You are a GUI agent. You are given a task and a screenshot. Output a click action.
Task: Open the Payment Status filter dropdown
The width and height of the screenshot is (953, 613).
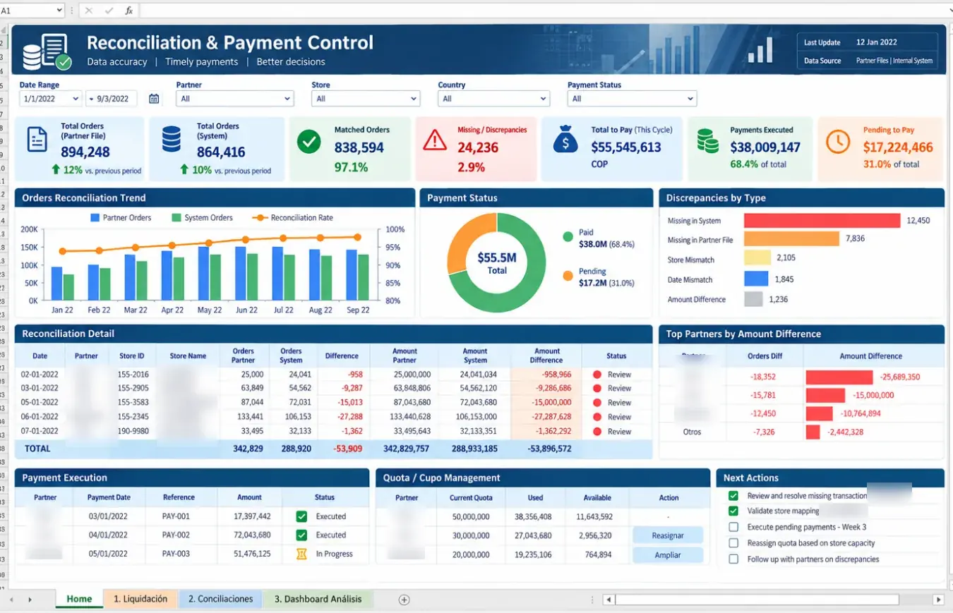pos(632,99)
